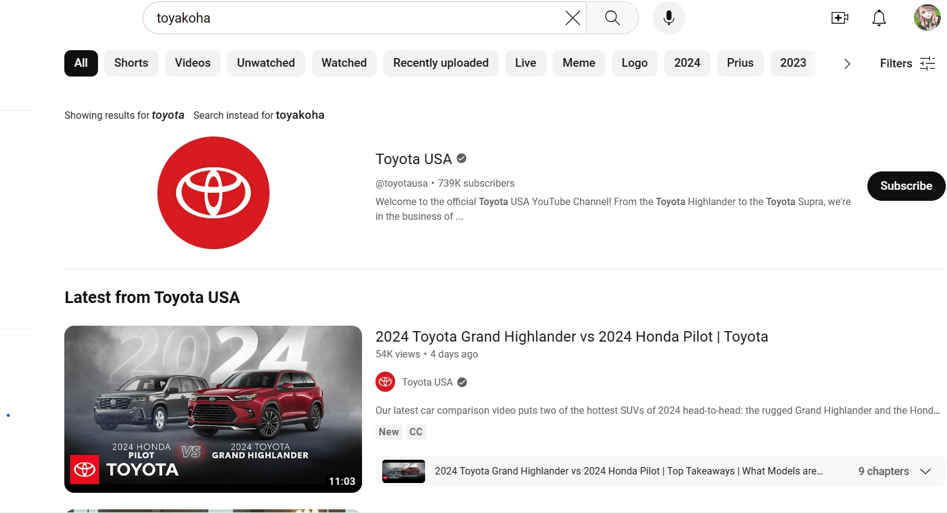
Task: Select the Prius filter chip
Action: (x=740, y=63)
